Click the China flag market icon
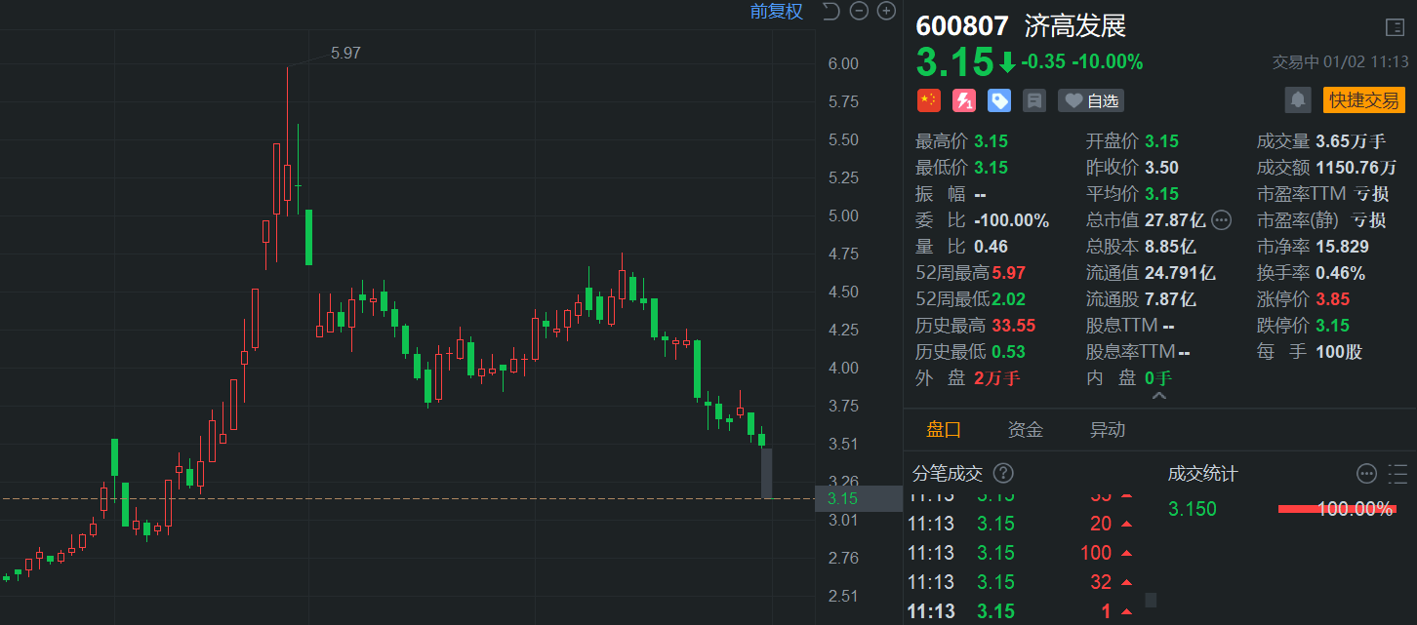 [928, 100]
